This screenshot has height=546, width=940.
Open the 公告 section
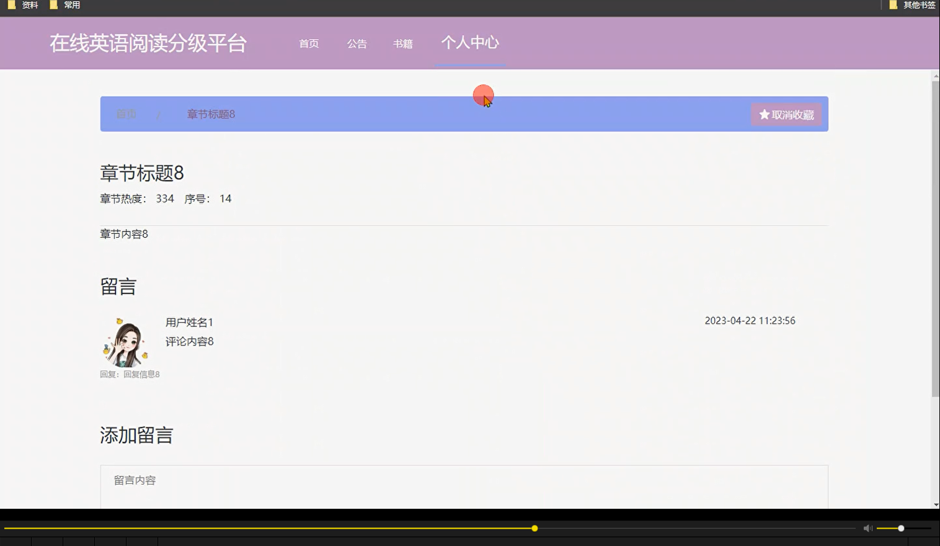[357, 43]
